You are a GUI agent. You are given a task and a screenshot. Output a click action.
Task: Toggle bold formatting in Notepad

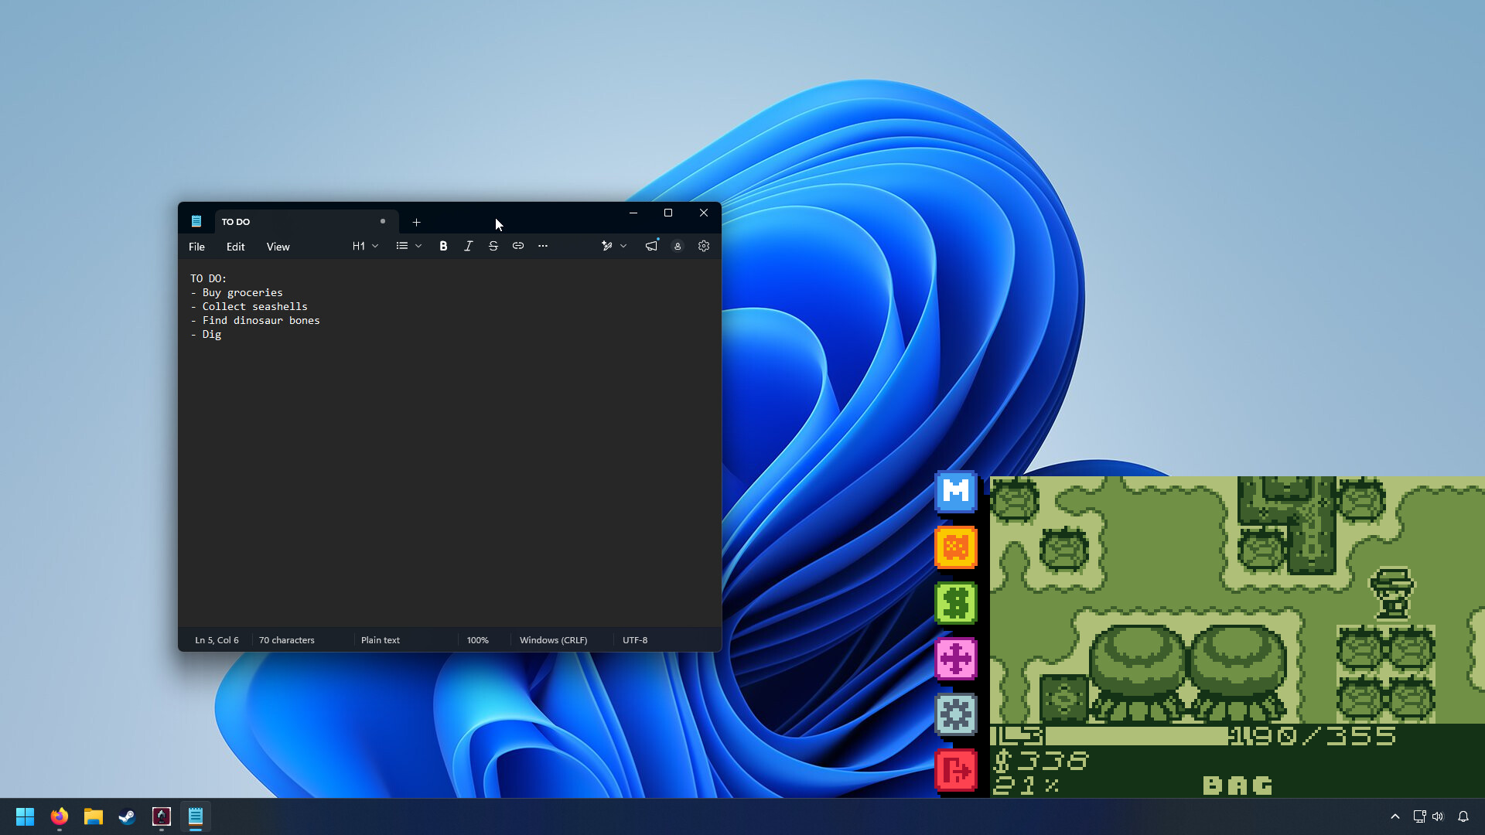click(x=443, y=246)
